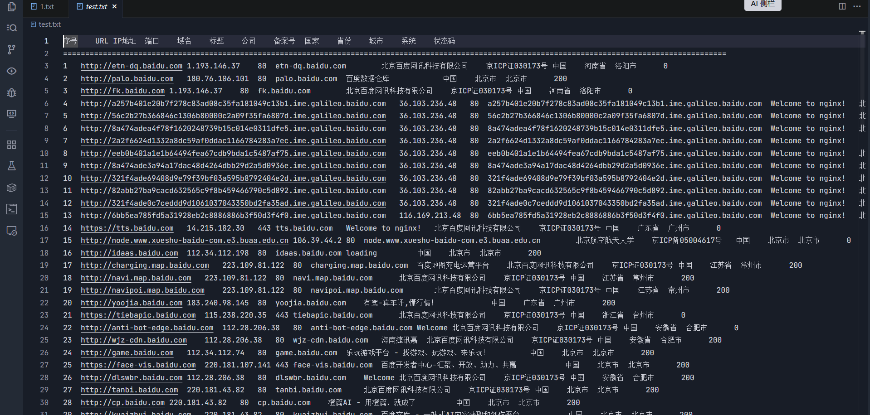870x415 pixels.
Task: Click the eye preview icon in sidebar
Action: [x=12, y=71]
